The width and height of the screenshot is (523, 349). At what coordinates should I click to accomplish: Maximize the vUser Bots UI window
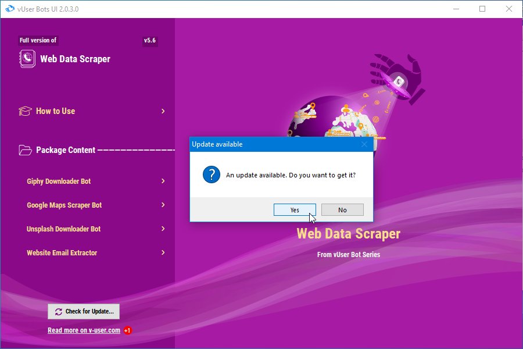[x=482, y=9]
